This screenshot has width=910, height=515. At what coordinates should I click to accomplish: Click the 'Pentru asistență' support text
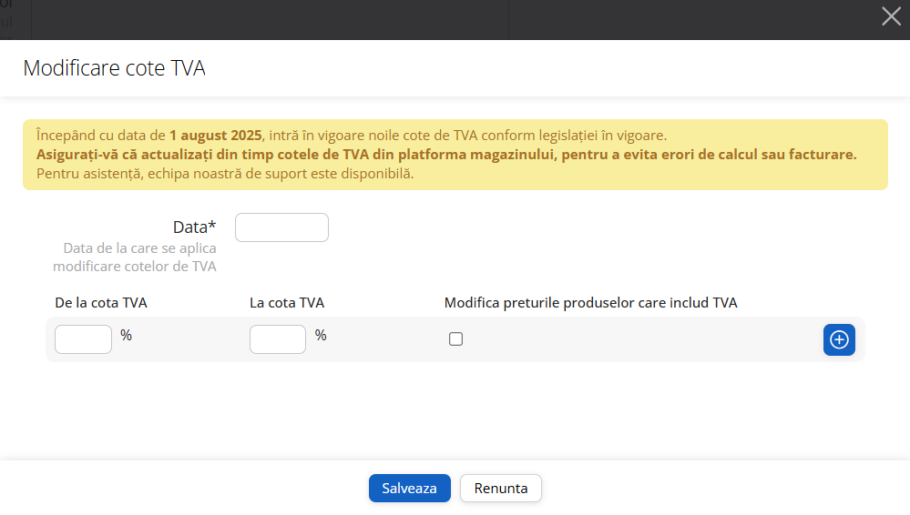pos(225,174)
